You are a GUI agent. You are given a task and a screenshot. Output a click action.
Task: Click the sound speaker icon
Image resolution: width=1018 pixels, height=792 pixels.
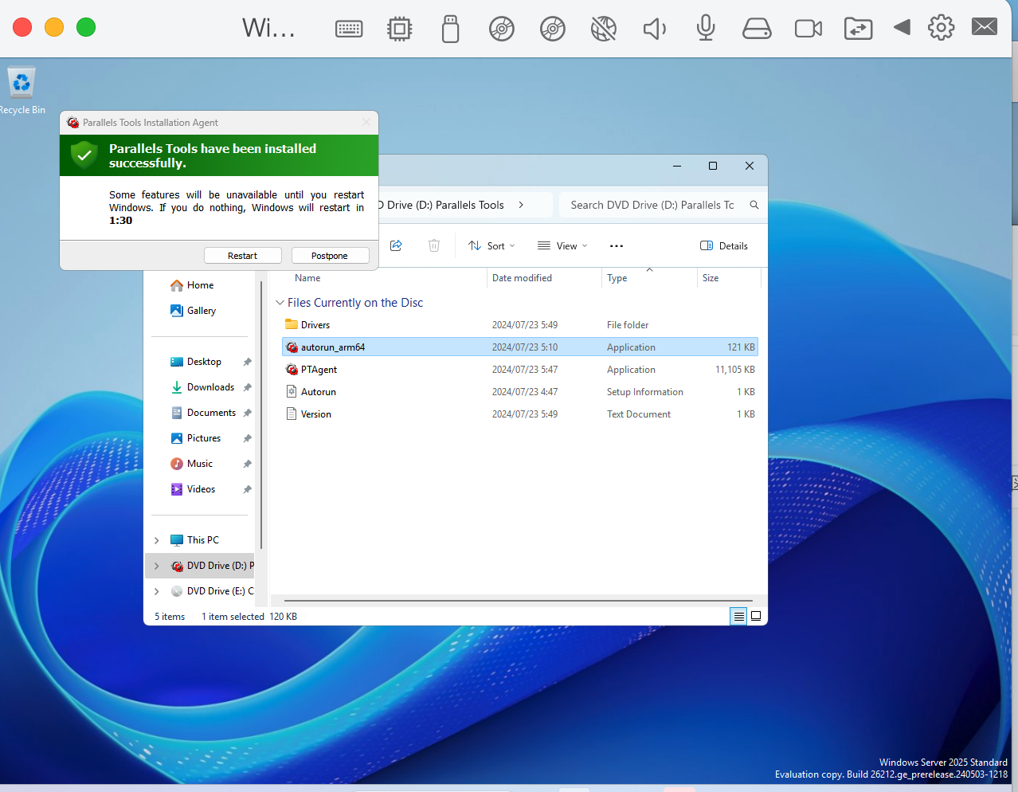[654, 29]
